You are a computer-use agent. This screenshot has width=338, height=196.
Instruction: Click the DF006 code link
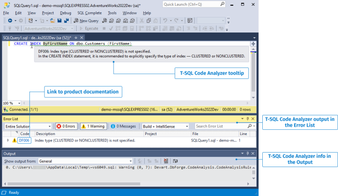[x=24, y=140]
